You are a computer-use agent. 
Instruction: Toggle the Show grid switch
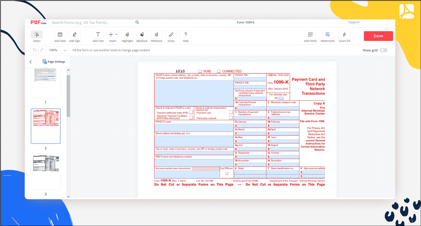384,50
